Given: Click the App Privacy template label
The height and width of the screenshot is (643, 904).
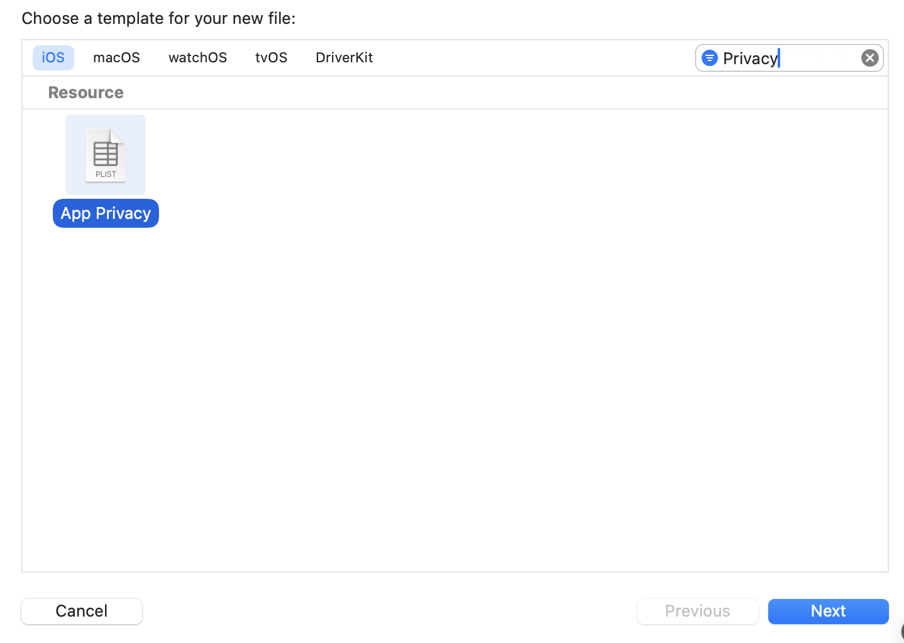Looking at the screenshot, I should click(106, 213).
